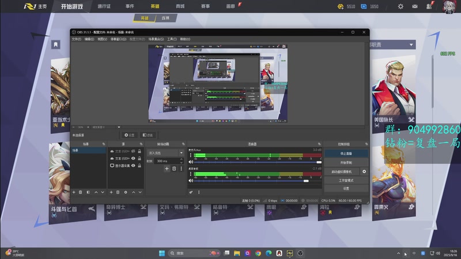
Task: Start the virtual camera button
Action: click(342, 172)
